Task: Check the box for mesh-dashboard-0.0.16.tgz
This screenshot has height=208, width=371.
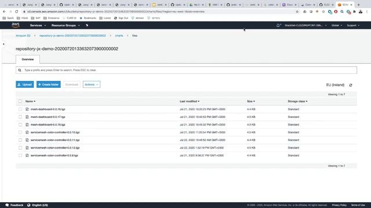Action: [20, 109]
